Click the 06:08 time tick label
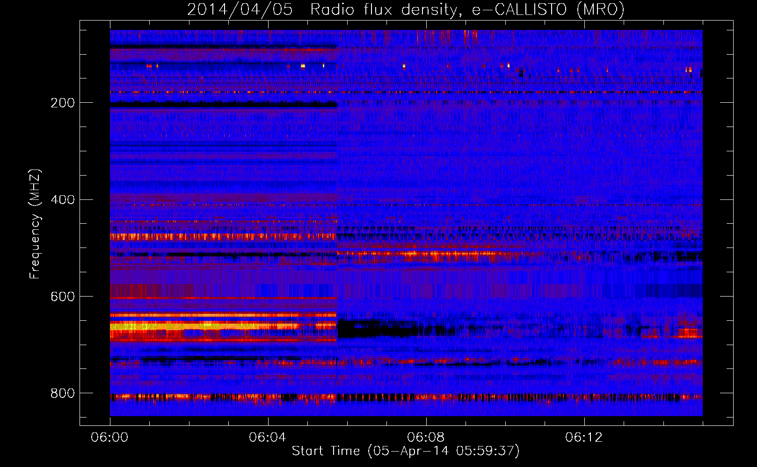Viewport: 757px width, 467px height. 426,438
